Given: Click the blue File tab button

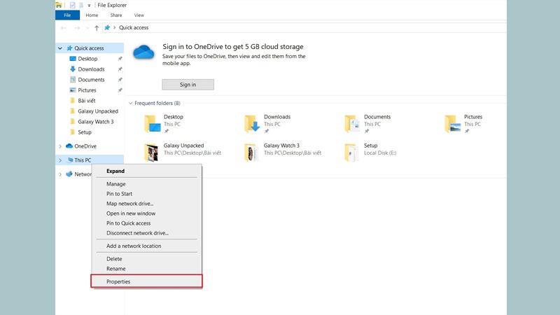Looking at the screenshot, I should [x=67, y=15].
